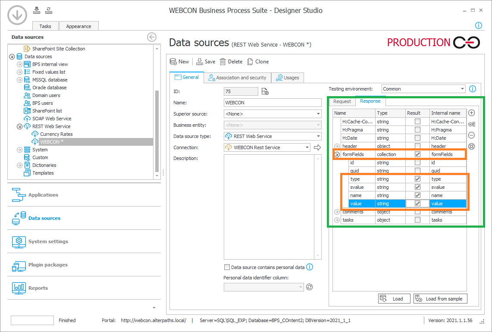Expand MSSQL database tree node
The height and width of the screenshot is (332, 492).
point(19,80)
